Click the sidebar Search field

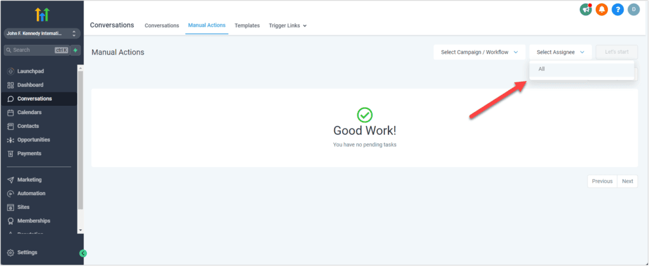(37, 50)
